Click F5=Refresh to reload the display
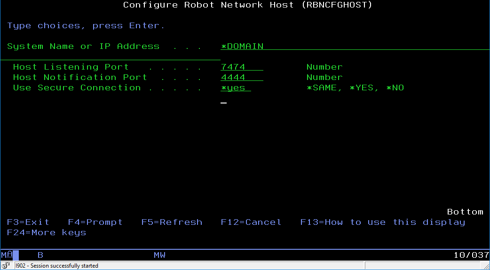Image resolution: width=490 pixels, height=270 pixels. [x=172, y=222]
